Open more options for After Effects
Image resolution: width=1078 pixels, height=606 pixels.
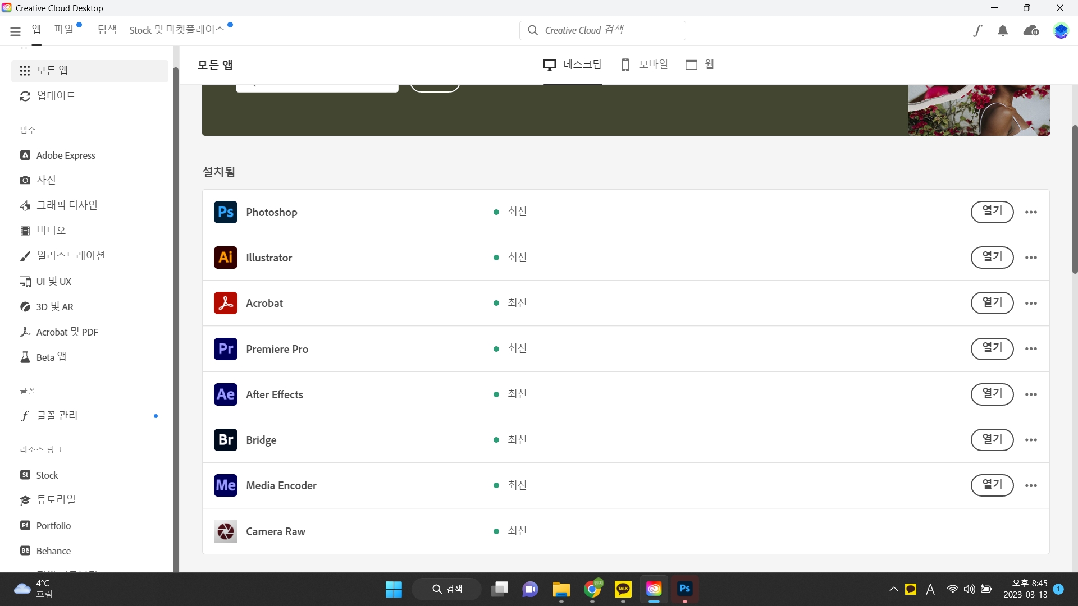click(1031, 394)
